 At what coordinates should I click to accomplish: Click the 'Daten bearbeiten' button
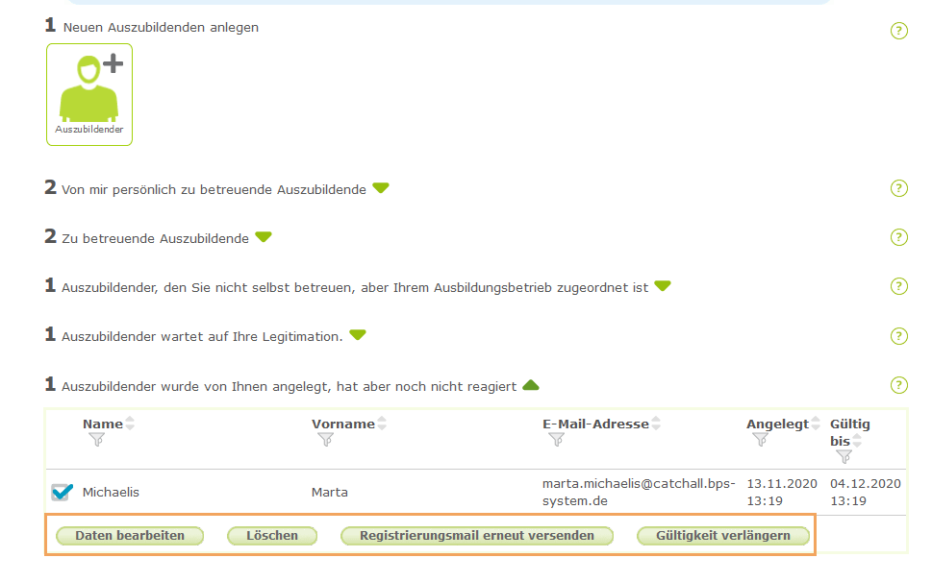click(130, 536)
